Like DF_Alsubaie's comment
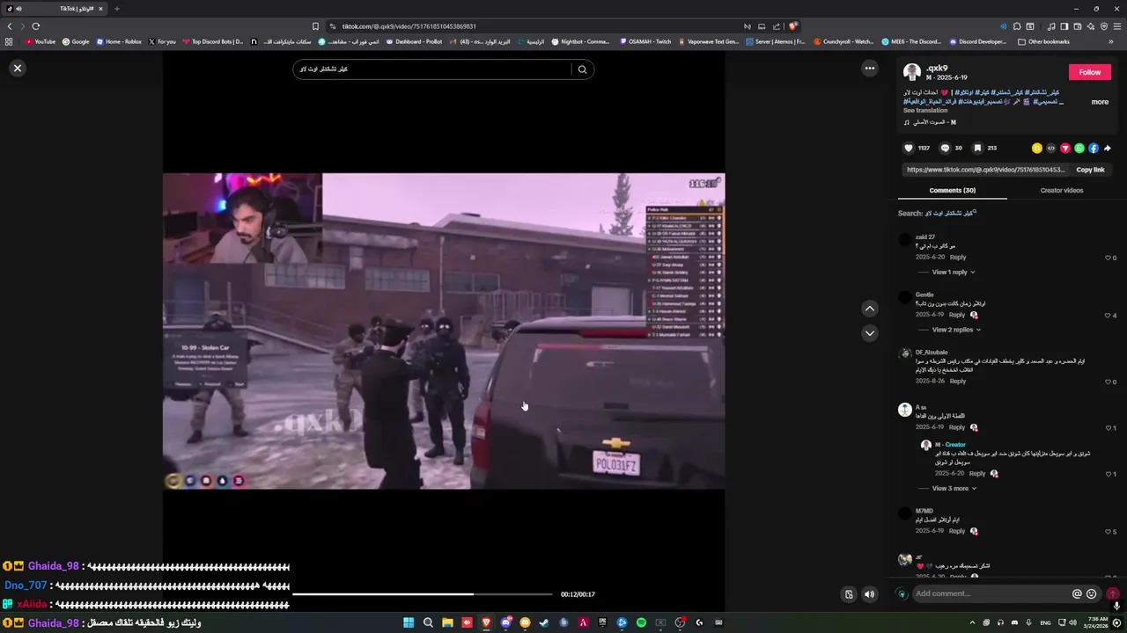The height and width of the screenshot is (633, 1127). click(x=1109, y=382)
